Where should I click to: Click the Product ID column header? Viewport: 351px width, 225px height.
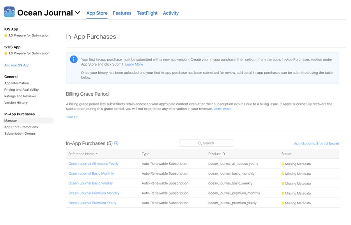[x=216, y=154]
